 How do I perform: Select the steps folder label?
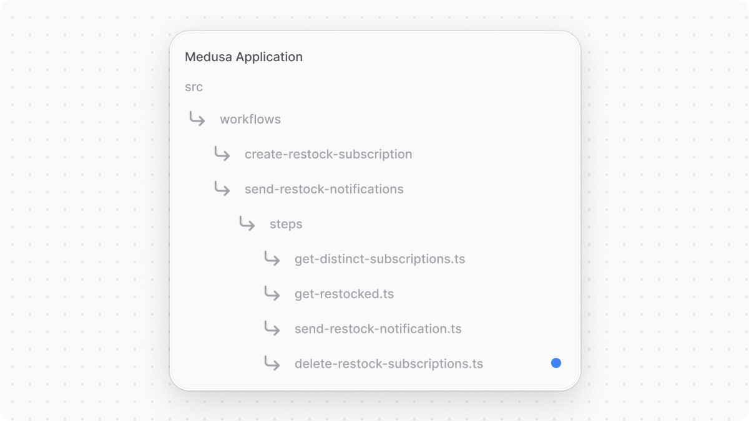pos(285,224)
